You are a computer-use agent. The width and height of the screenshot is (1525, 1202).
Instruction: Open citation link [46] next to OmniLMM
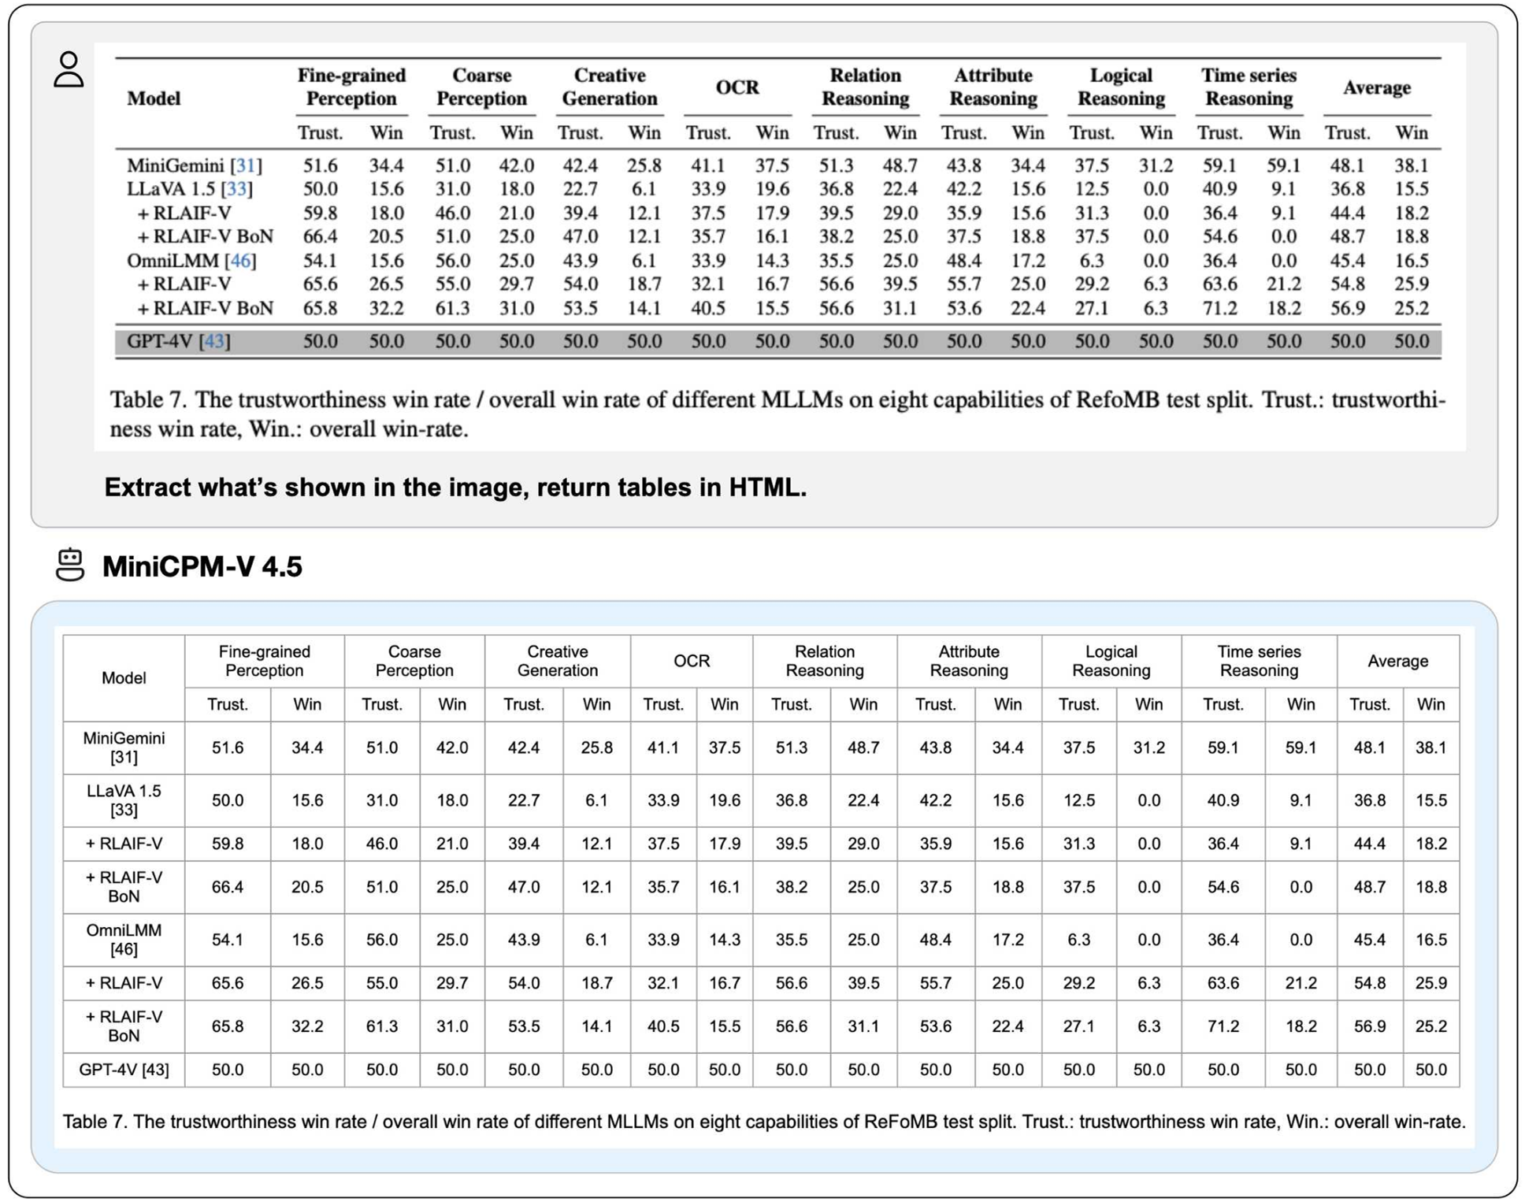240,260
